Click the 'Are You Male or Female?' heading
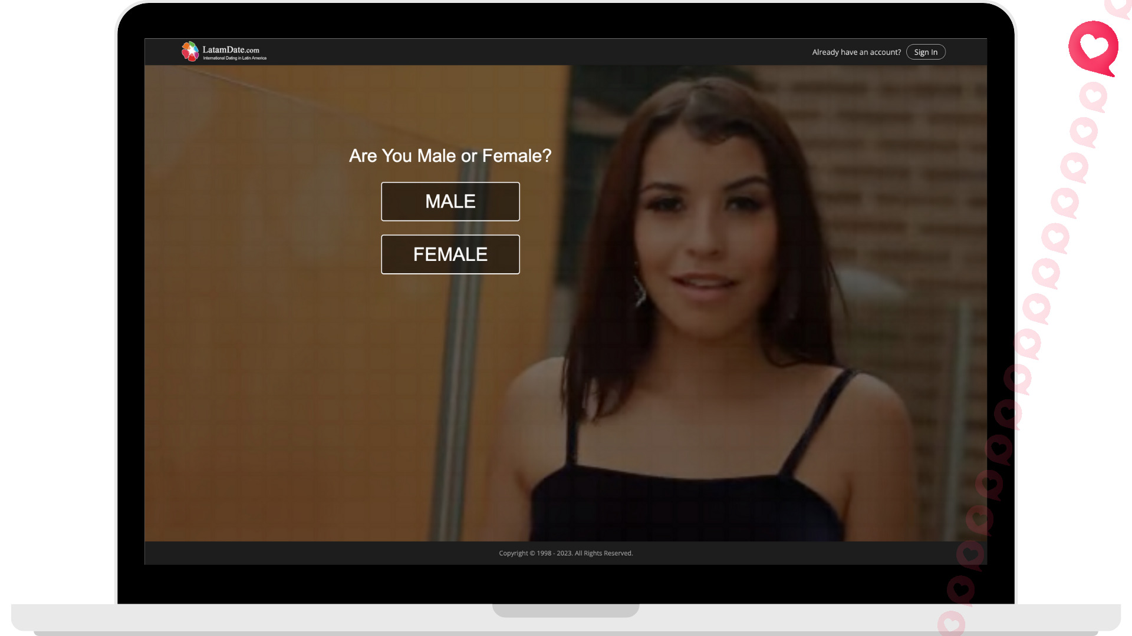Viewport: 1132px width, 636px height. pos(450,155)
